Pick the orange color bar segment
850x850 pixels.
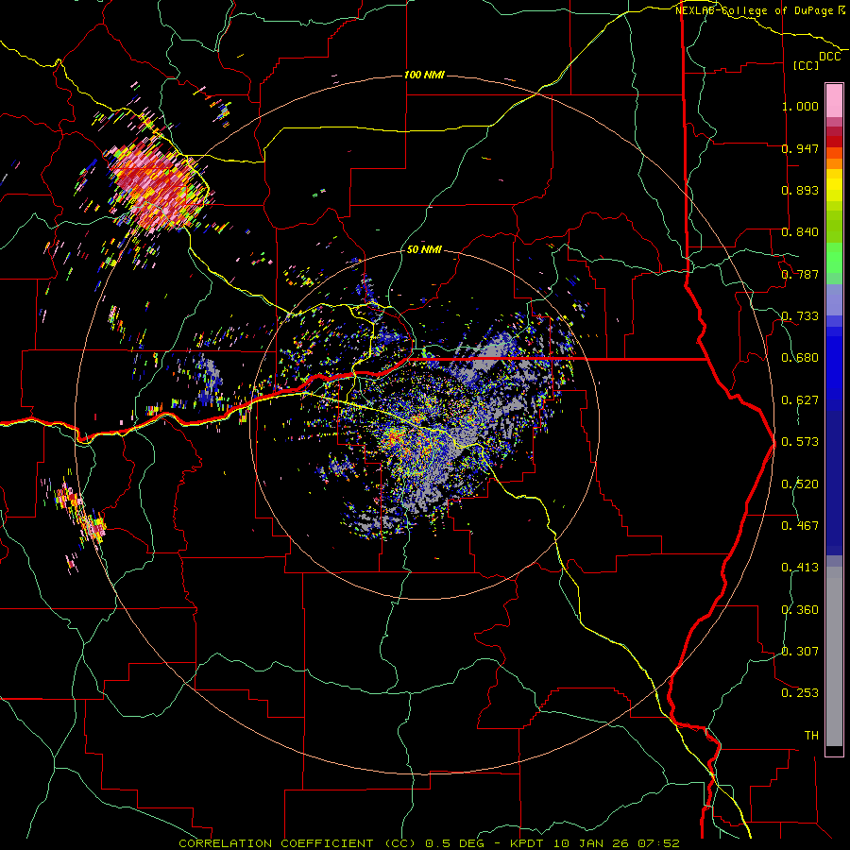(x=834, y=163)
